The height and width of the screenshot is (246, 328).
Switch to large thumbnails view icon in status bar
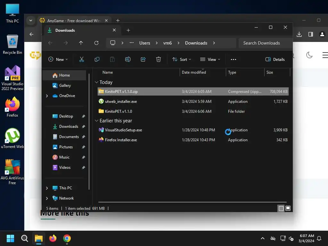coord(288,208)
